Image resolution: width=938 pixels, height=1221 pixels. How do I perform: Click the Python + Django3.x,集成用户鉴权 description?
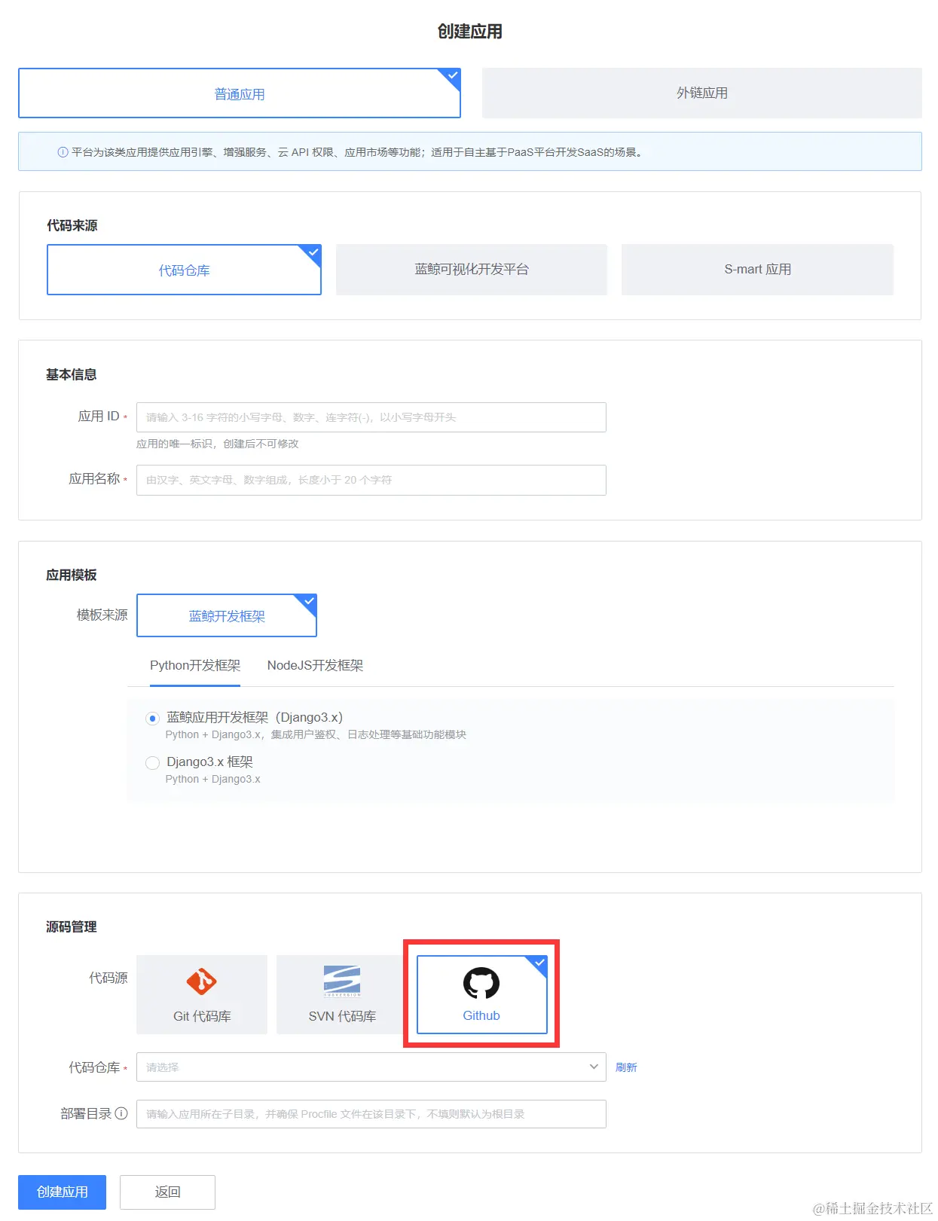tap(316, 734)
